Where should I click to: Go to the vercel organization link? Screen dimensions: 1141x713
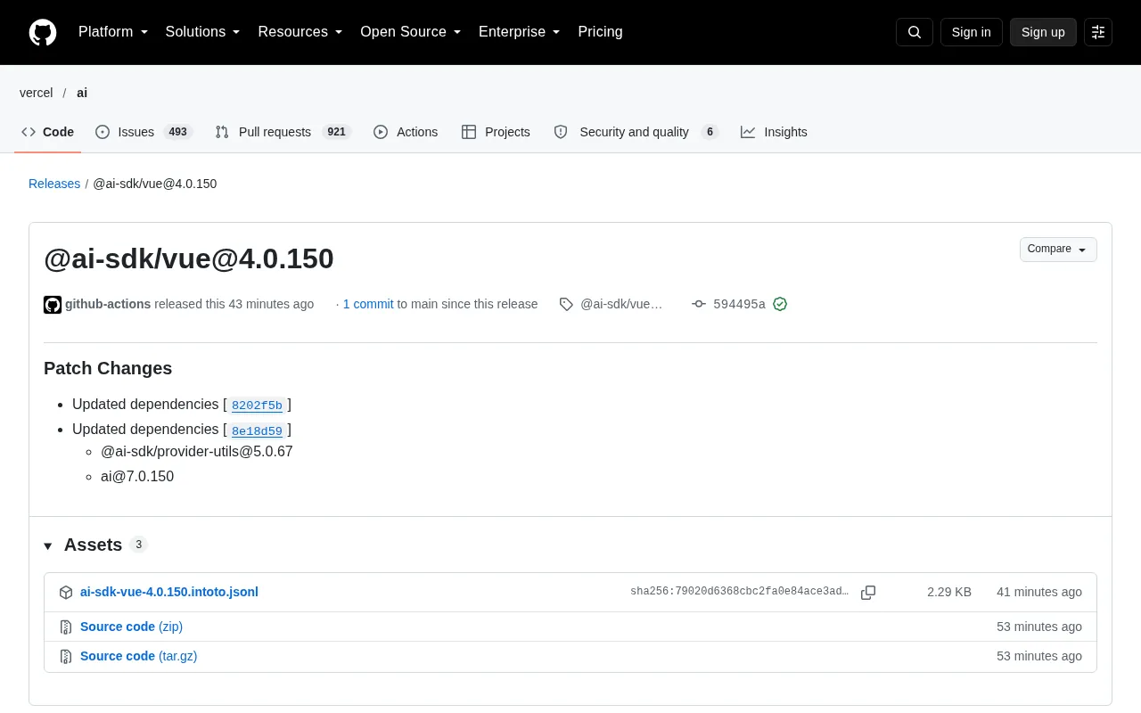[37, 93]
